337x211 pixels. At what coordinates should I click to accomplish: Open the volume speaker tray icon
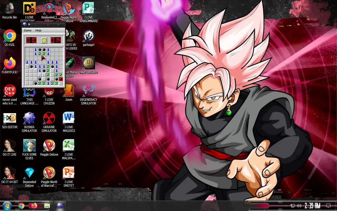(x=299, y=206)
